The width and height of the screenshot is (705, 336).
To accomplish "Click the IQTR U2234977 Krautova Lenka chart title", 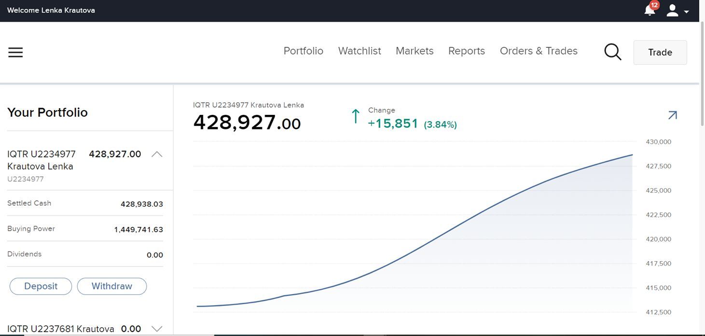I will point(249,105).
